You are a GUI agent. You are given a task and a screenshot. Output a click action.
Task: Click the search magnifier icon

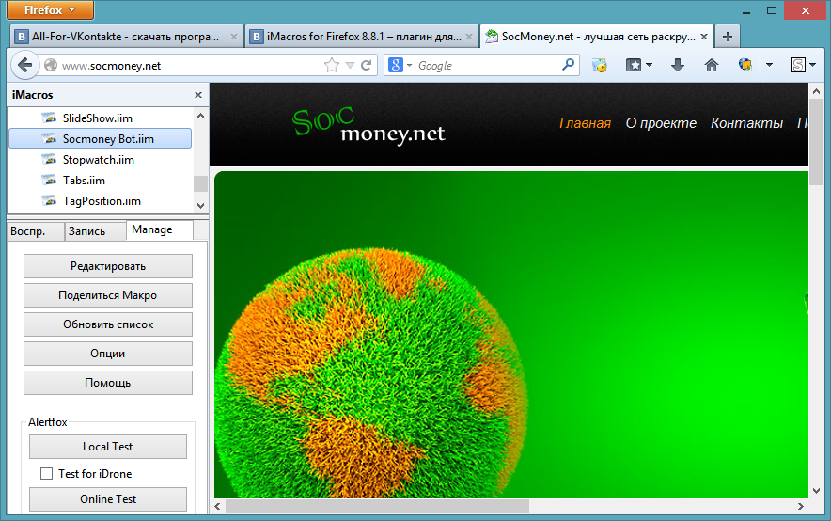pos(568,65)
